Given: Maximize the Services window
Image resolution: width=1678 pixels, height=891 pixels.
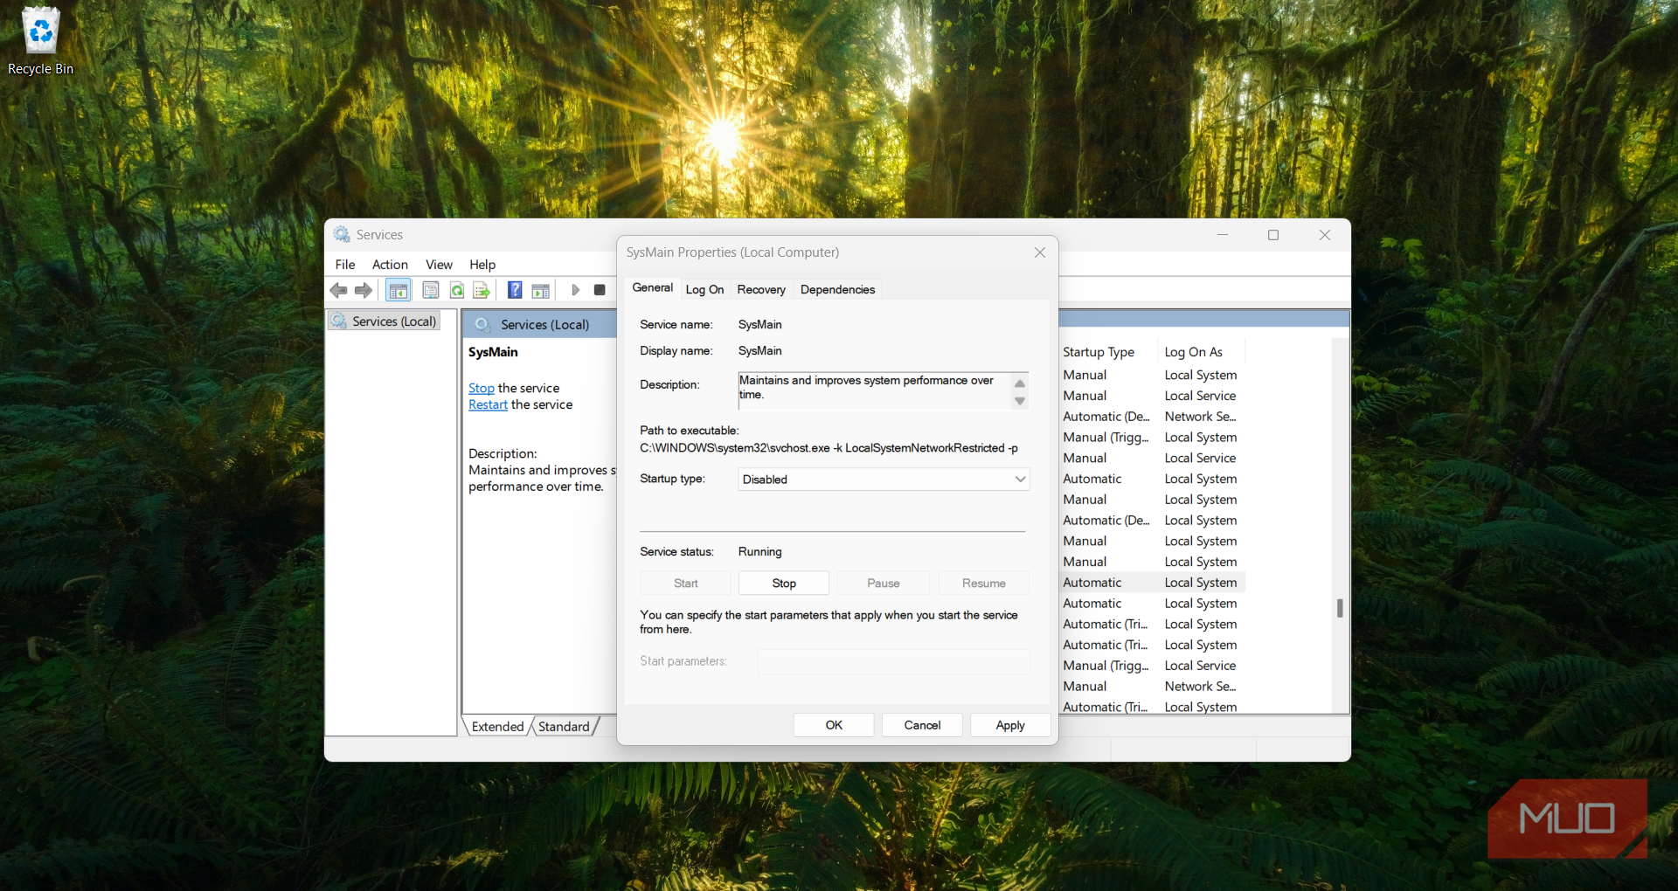Looking at the screenshot, I should (x=1273, y=235).
